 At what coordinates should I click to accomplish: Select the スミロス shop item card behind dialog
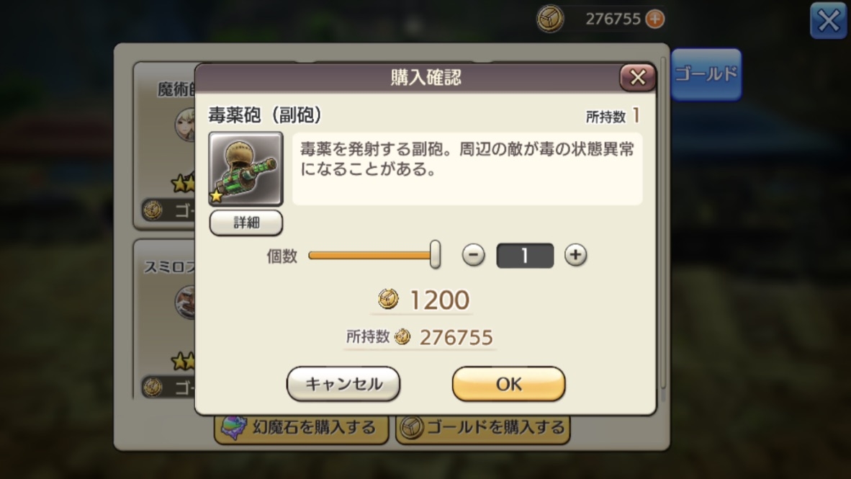coord(165,319)
